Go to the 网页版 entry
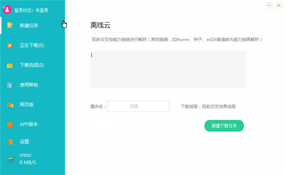Screen dimensions: 285x175 point(27,105)
